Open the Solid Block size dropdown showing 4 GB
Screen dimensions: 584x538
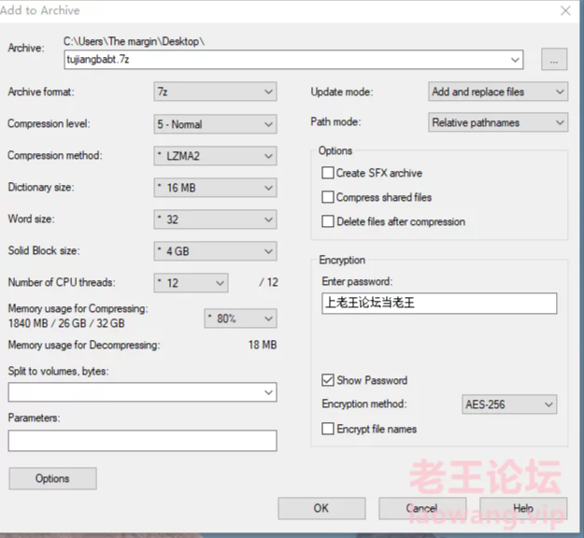(x=215, y=251)
